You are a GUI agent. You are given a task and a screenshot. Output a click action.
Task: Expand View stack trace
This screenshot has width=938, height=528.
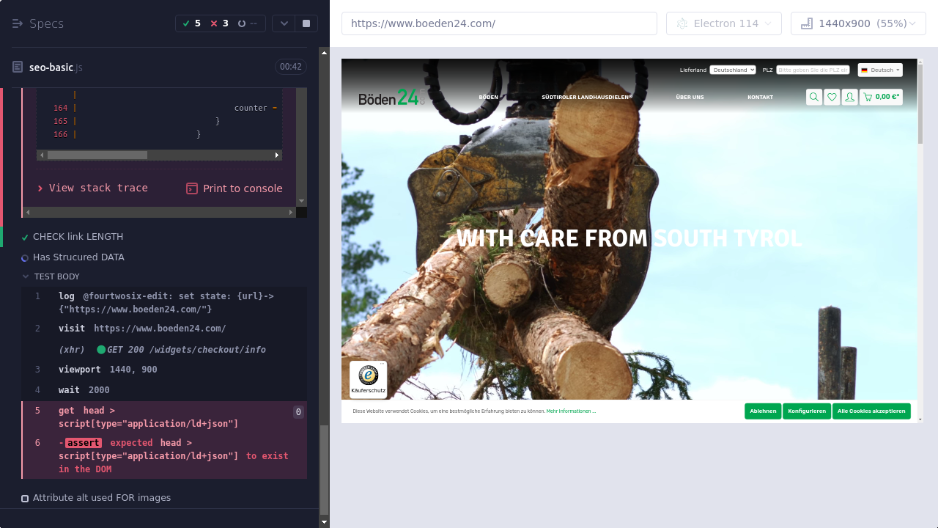(92, 188)
